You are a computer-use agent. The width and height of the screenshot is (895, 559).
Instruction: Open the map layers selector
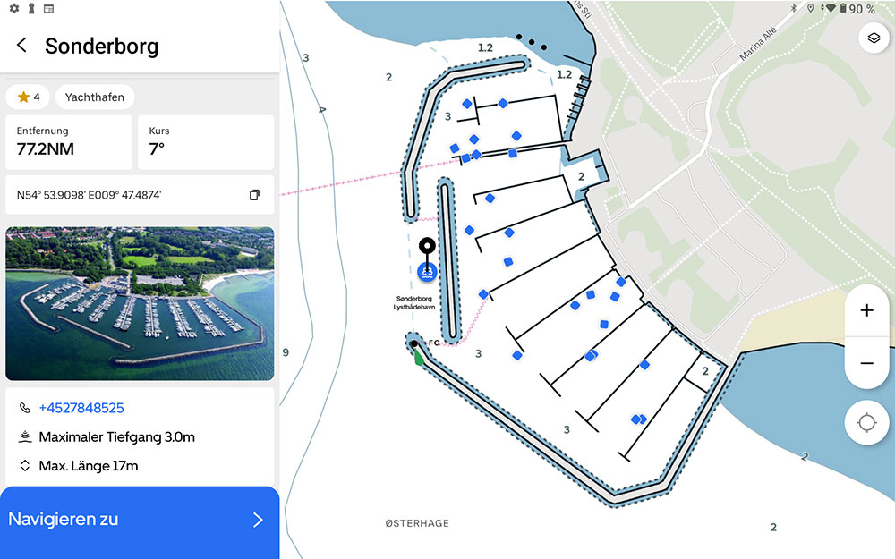pos(874,38)
